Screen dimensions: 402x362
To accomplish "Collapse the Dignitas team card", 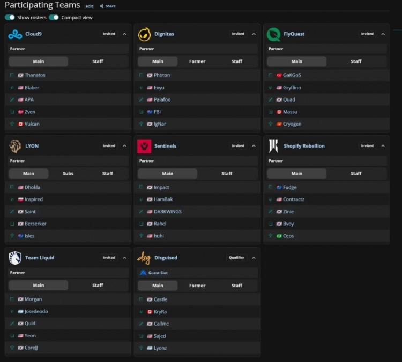I will point(254,34).
